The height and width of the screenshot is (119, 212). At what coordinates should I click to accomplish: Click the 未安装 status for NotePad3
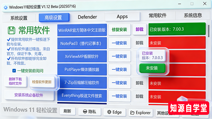coord(177,43)
